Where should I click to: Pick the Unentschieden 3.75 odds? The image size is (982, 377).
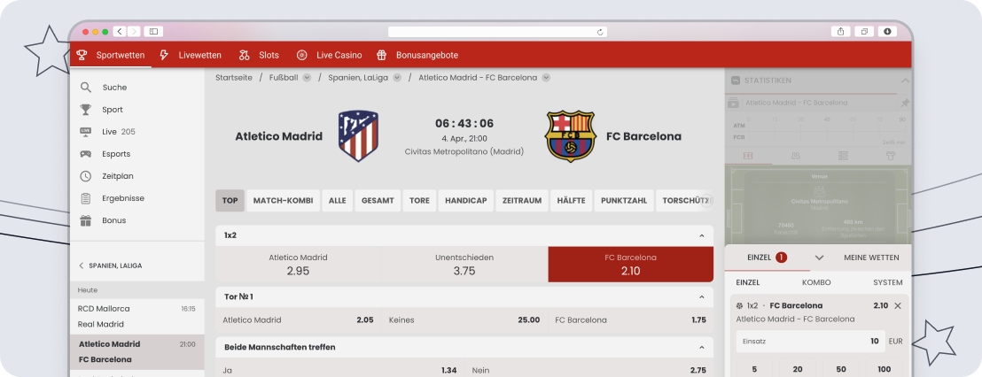point(464,264)
